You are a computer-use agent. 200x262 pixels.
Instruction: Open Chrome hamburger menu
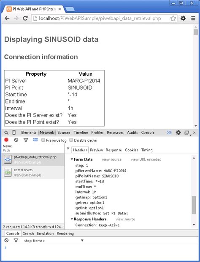(x=193, y=18)
